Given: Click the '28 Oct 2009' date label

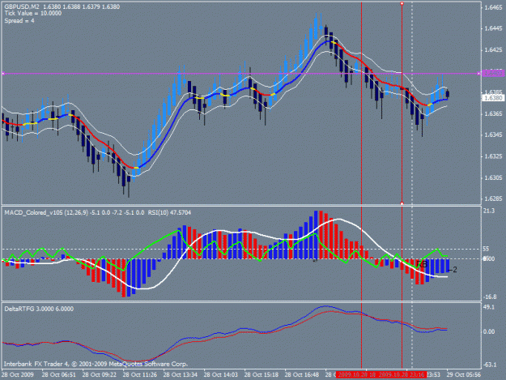Looking at the screenshot, I should coord(18,375).
